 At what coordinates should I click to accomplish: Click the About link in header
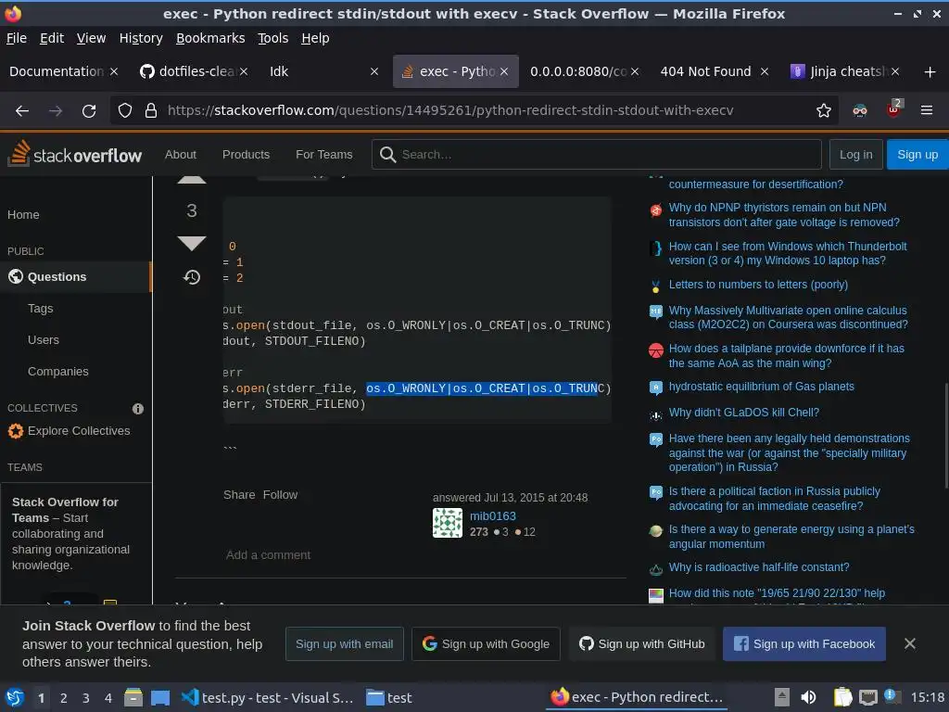(181, 155)
